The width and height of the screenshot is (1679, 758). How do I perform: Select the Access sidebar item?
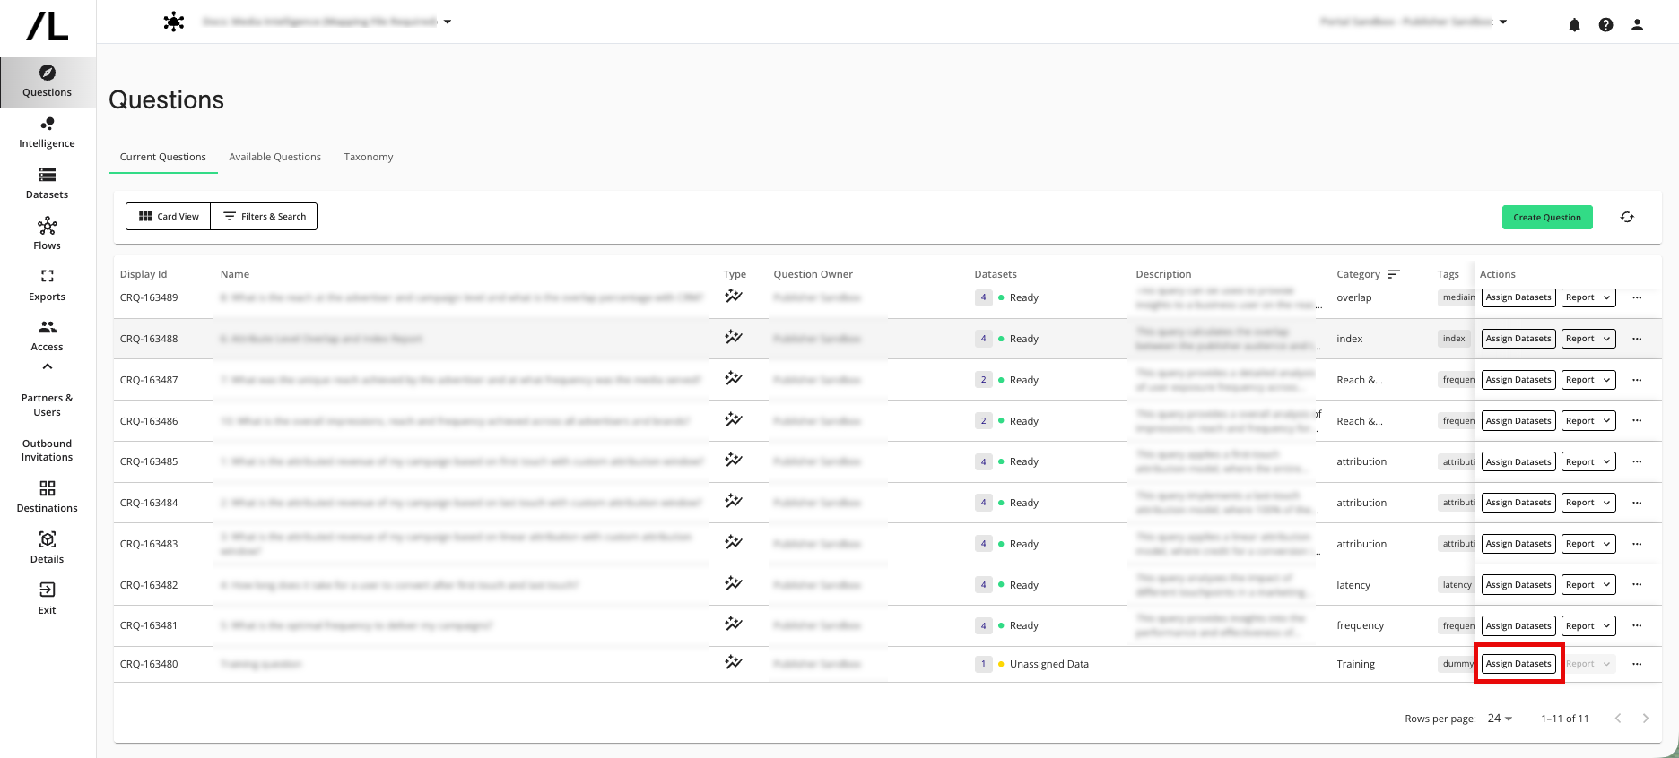pyautogui.click(x=48, y=336)
